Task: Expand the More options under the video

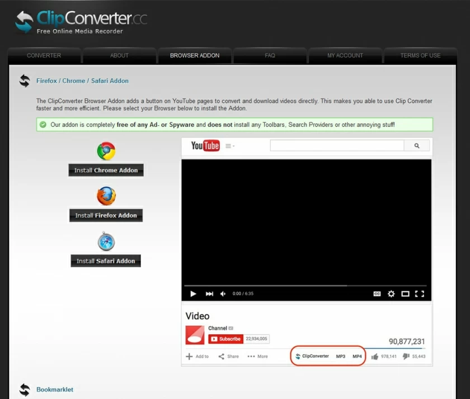Action: pyautogui.click(x=257, y=356)
